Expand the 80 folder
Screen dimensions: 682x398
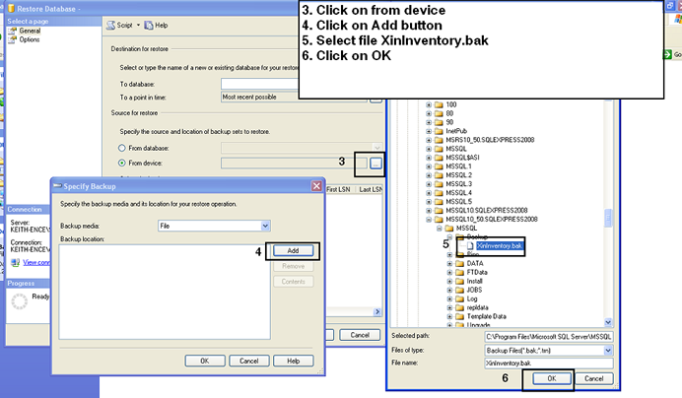(x=429, y=113)
